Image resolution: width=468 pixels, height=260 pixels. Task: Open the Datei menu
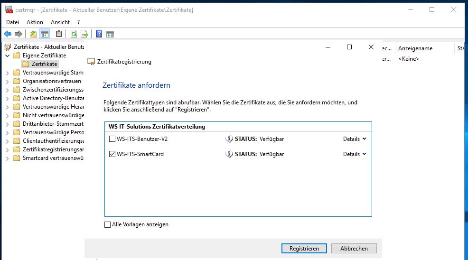pyautogui.click(x=12, y=22)
